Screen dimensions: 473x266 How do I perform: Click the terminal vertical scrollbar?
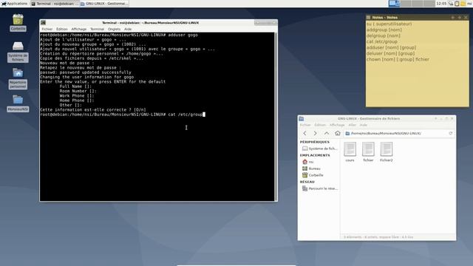point(276,117)
